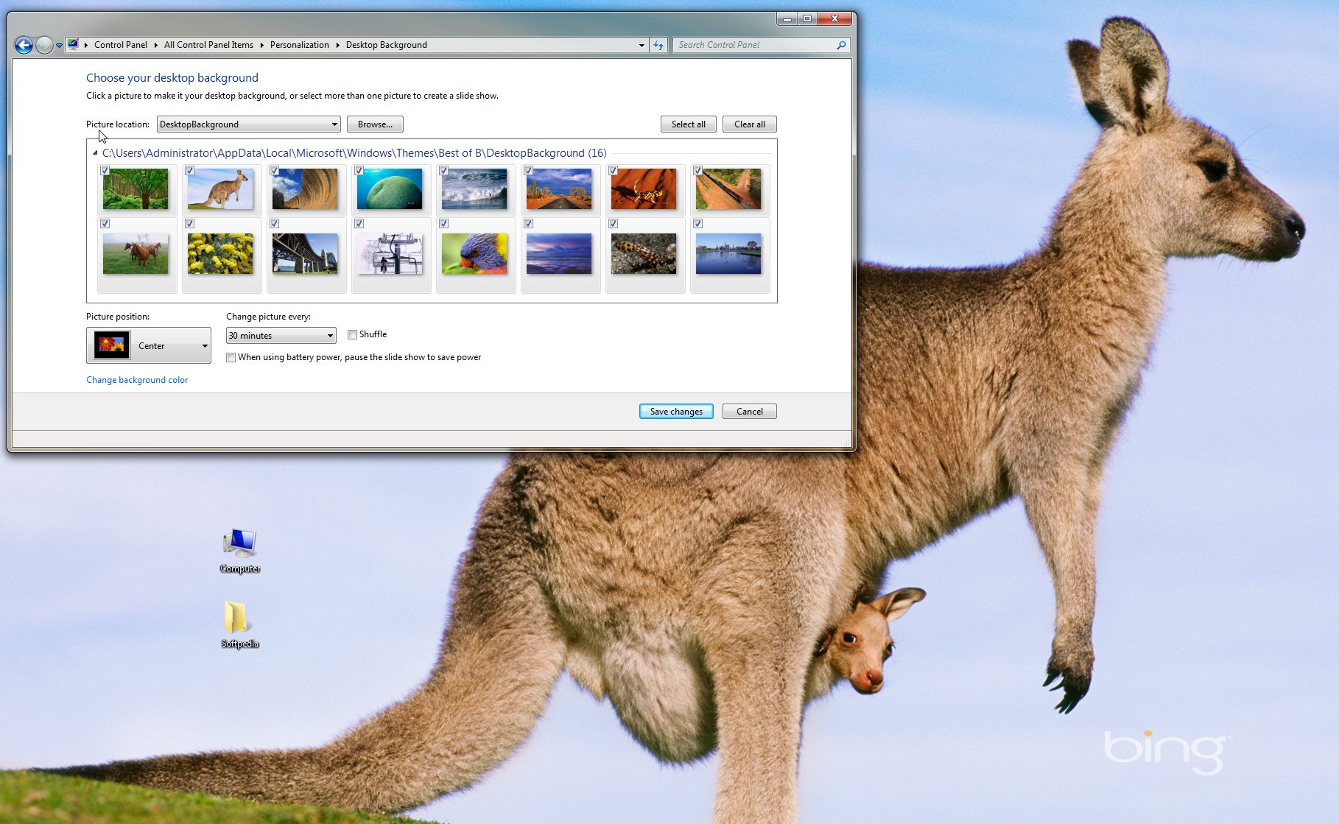Open the Picture position Center dropdown
Viewport: 1339px width, 824px height.
pyautogui.click(x=149, y=345)
